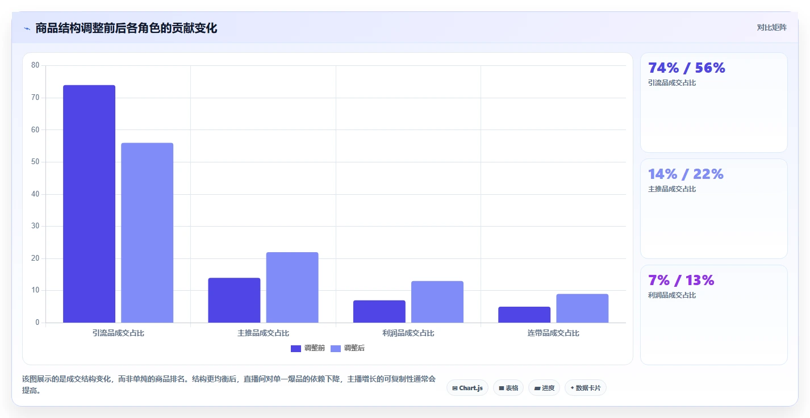Click the y-axis value 80
Image resolution: width=810 pixels, height=418 pixels.
tap(35, 65)
